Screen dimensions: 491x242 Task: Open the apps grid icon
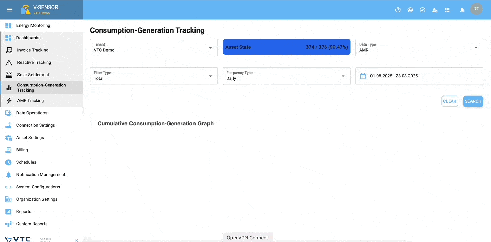click(x=447, y=10)
